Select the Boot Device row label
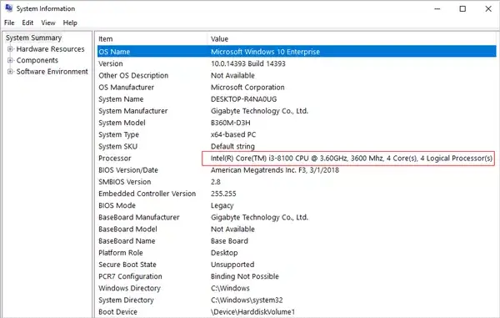This screenshot has width=500, height=318. click(x=118, y=311)
